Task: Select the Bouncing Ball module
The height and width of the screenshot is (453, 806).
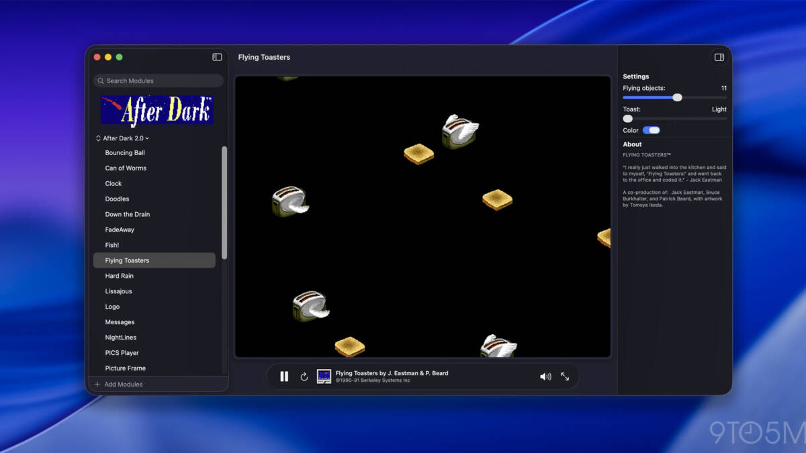Action: pos(154,153)
